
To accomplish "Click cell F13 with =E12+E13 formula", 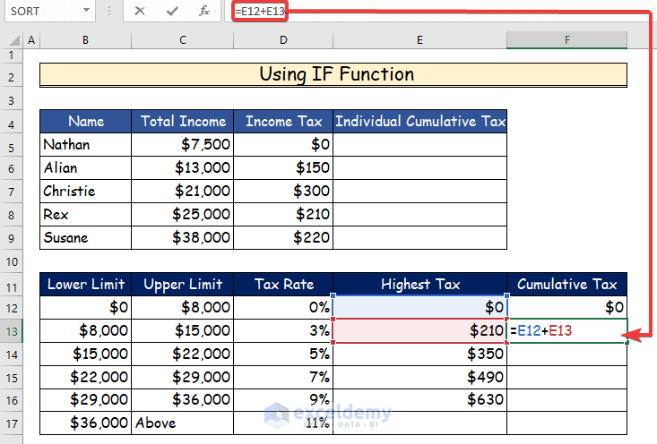I will coord(566,331).
